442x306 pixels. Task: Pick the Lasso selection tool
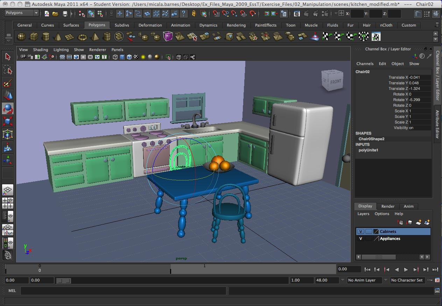click(8, 70)
